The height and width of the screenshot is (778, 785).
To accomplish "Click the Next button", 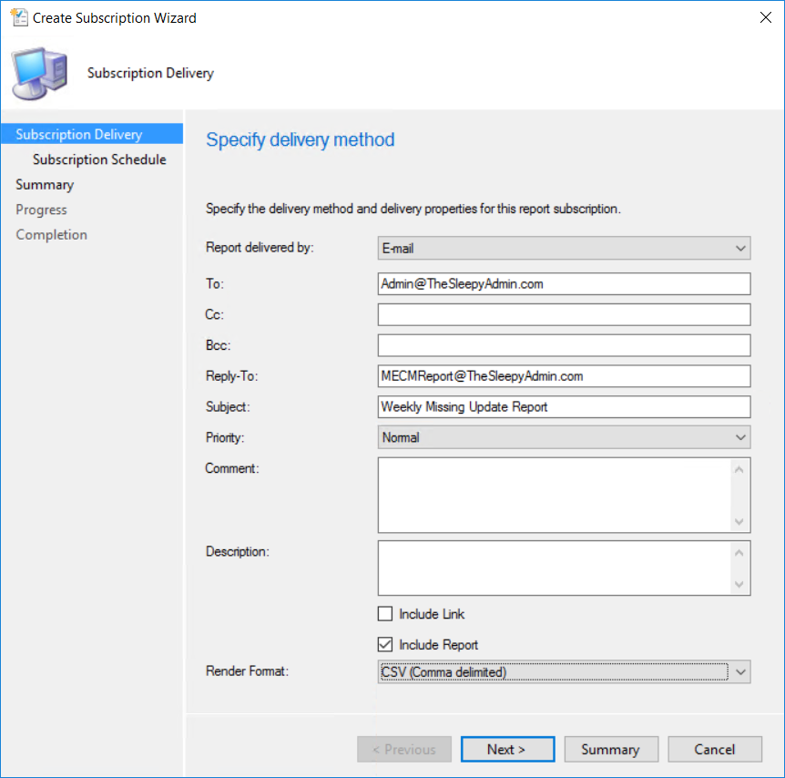I will [506, 749].
